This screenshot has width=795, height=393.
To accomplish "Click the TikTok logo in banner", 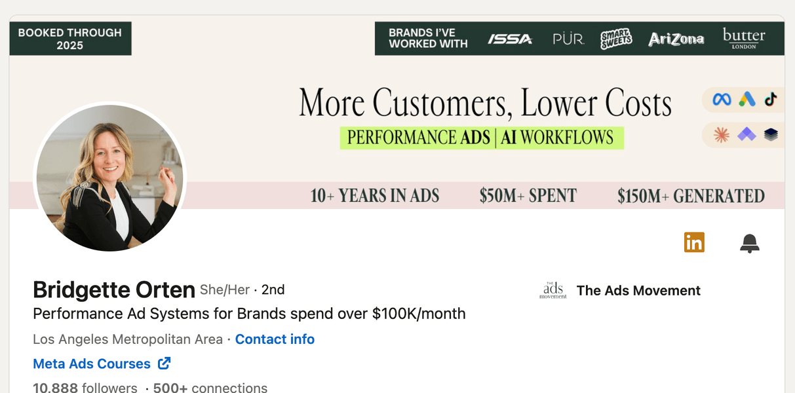I will (771, 100).
